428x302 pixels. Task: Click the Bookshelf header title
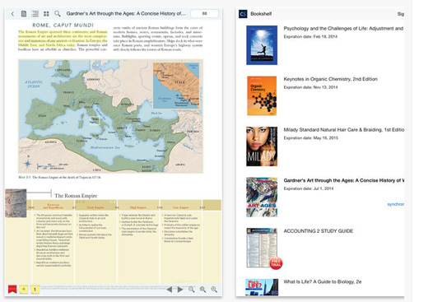coord(261,14)
